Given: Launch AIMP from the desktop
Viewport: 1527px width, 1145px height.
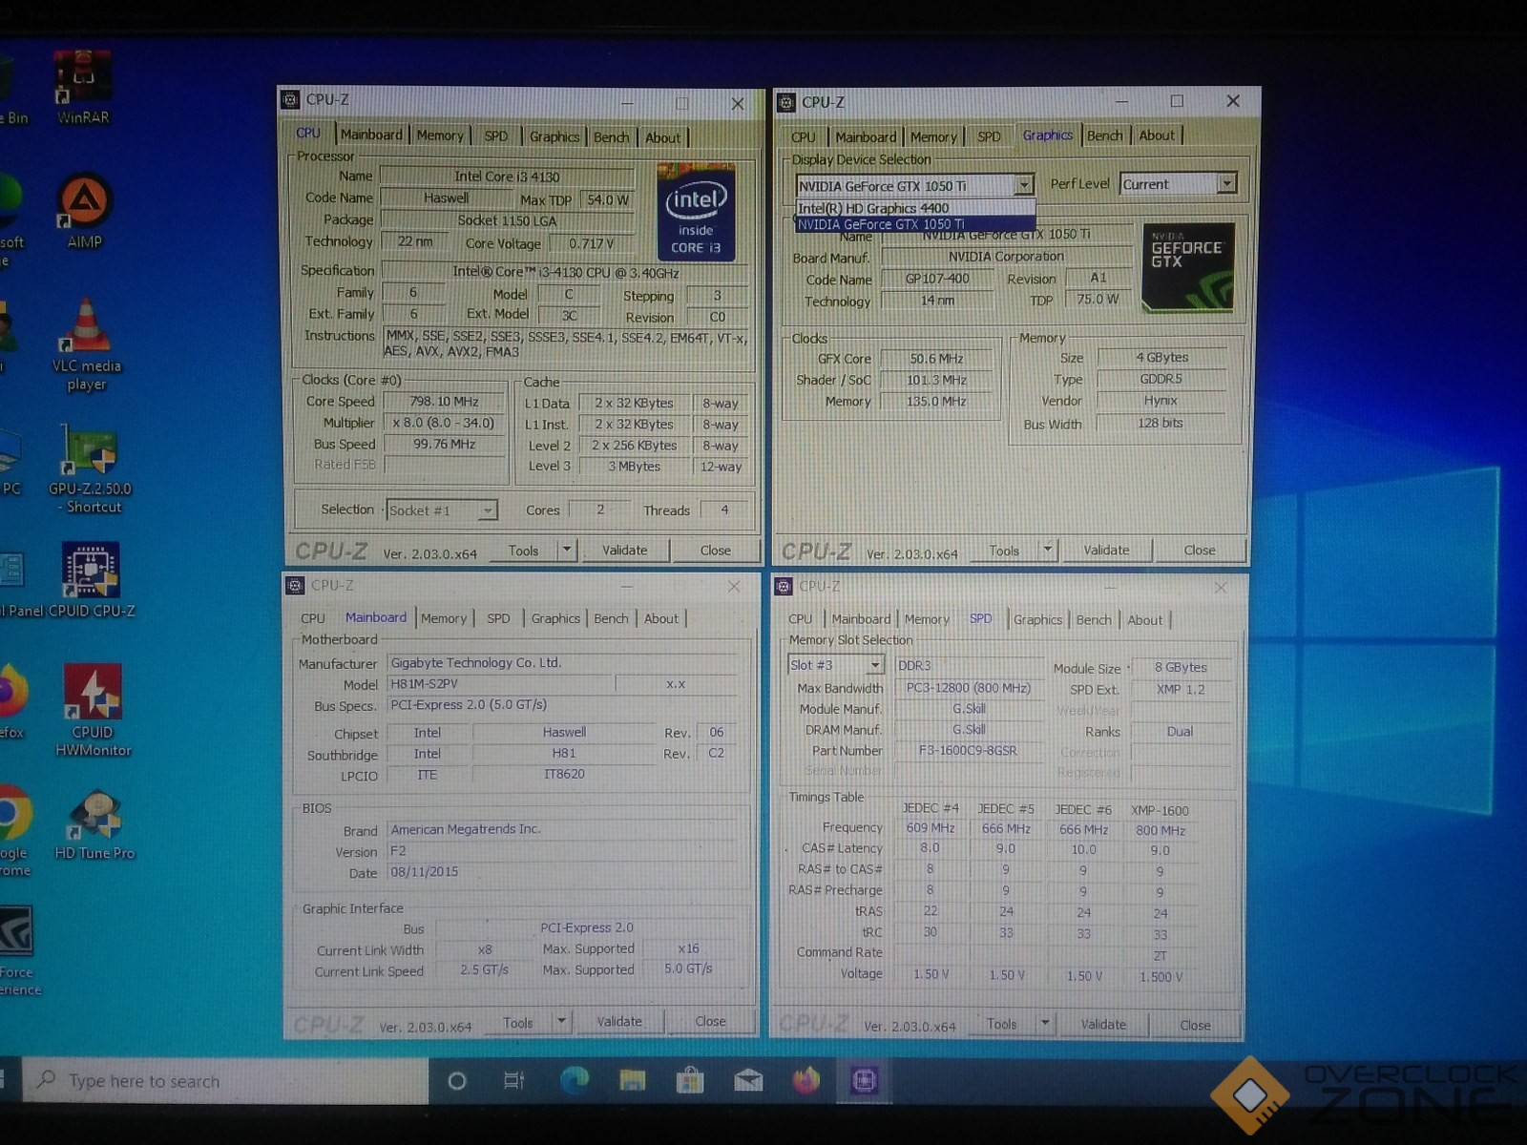Looking at the screenshot, I should [x=85, y=211].
